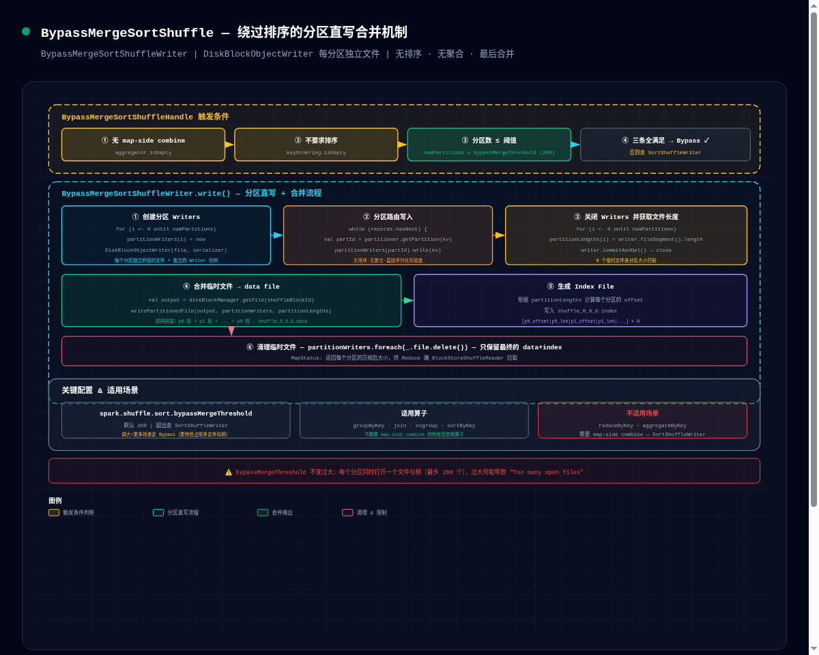The image size is (819, 655).
Task: Click the step ② 分区路由写入 title
Action: (x=388, y=217)
